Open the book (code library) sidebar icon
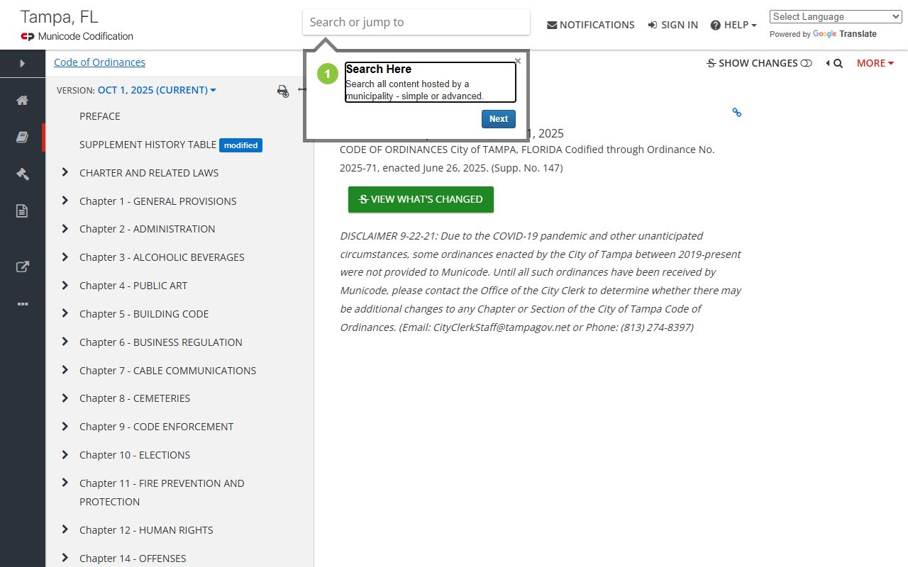 coord(22,137)
